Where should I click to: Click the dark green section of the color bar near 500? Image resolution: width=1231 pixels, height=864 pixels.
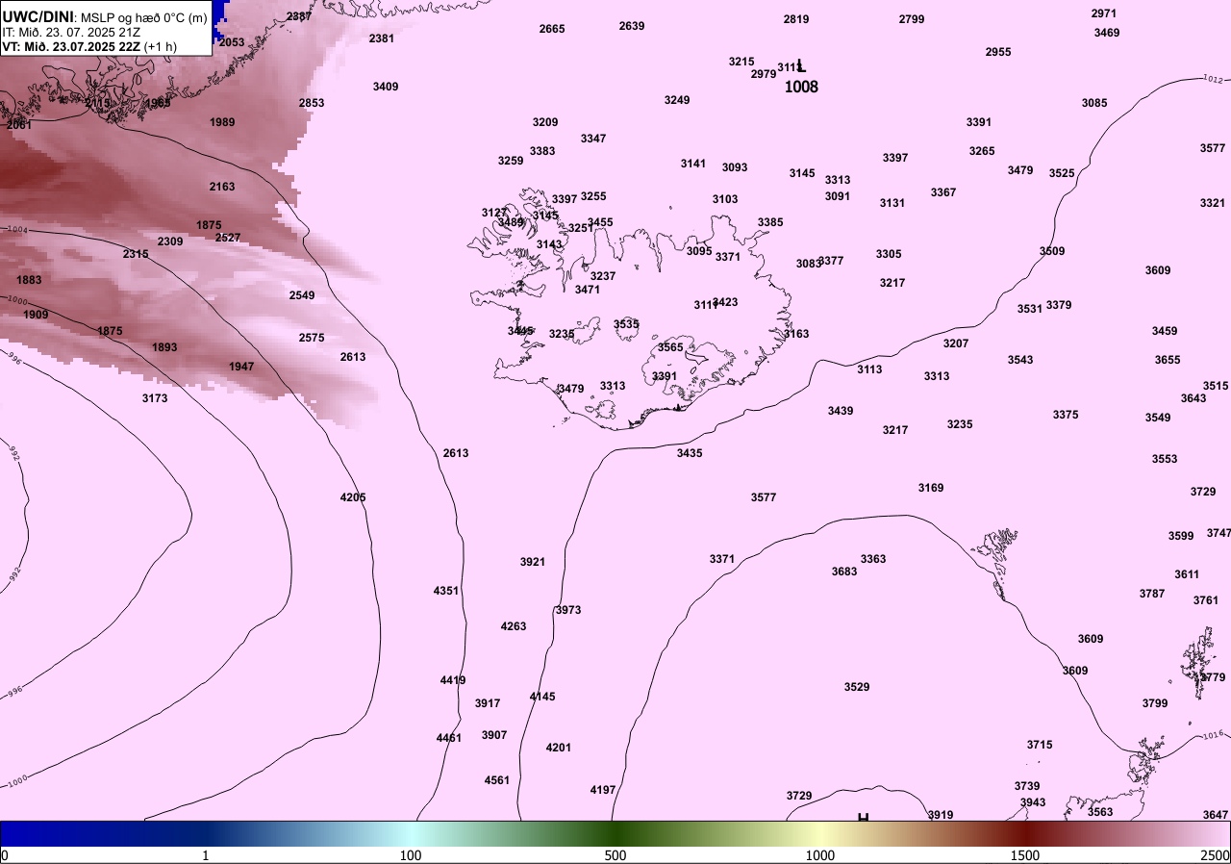pyautogui.click(x=615, y=833)
